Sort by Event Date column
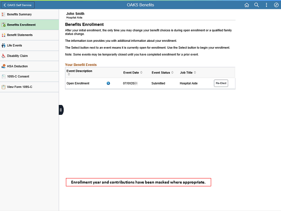The height and width of the screenshot is (211, 281). coord(141,72)
